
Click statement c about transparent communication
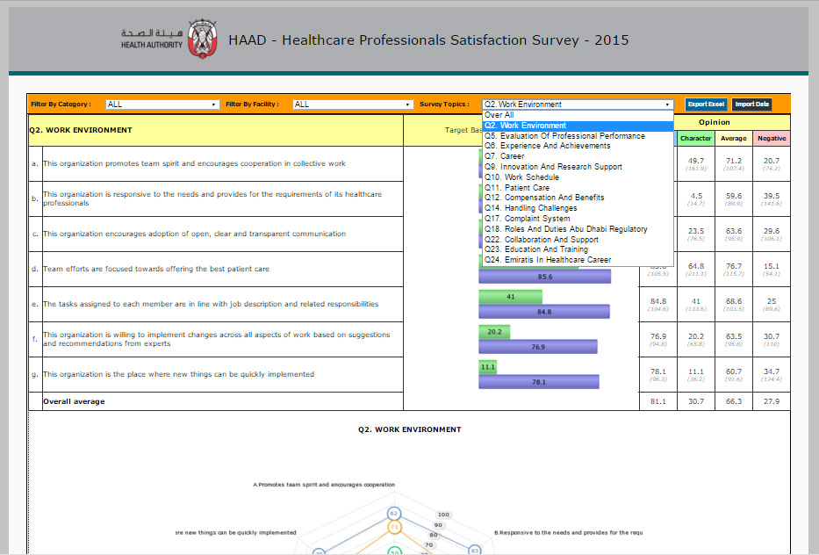tap(194, 234)
